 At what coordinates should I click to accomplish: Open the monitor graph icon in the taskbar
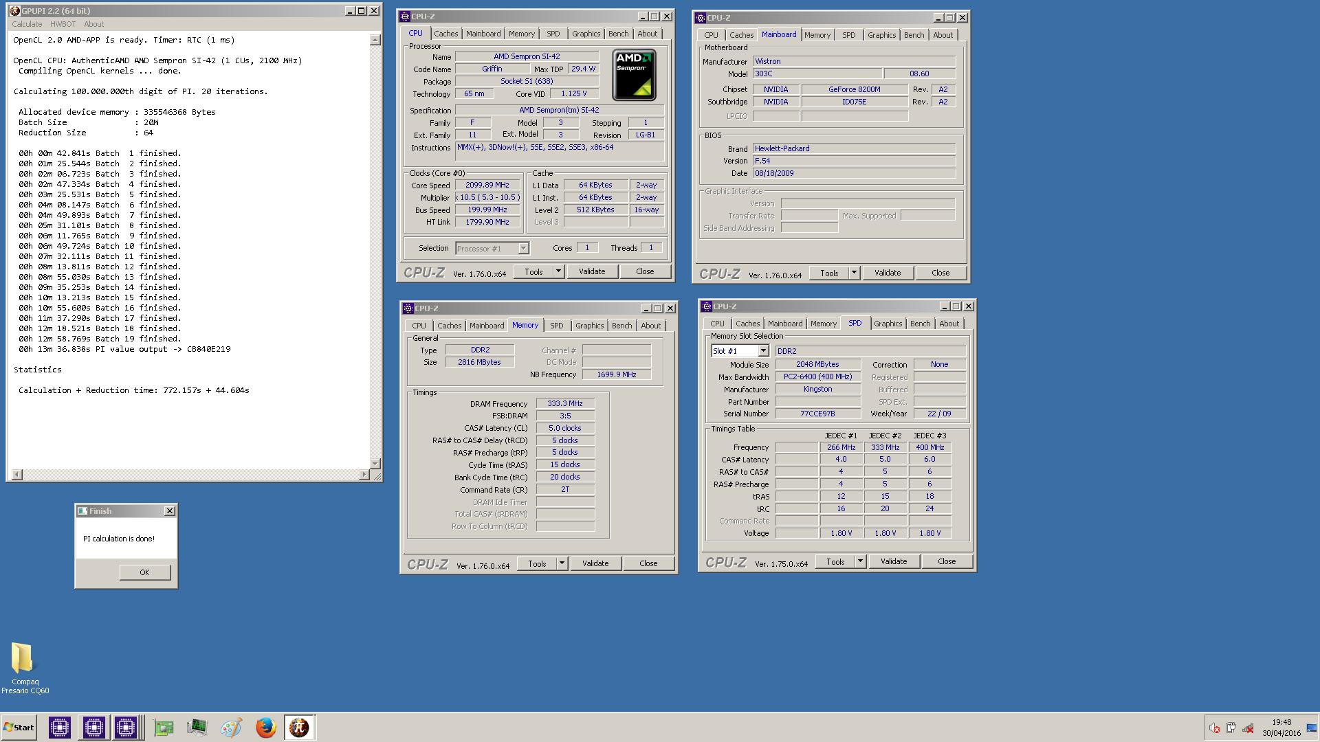(197, 728)
